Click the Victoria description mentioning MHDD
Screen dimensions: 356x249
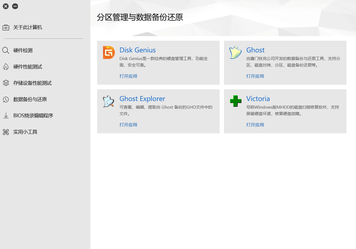293,111
